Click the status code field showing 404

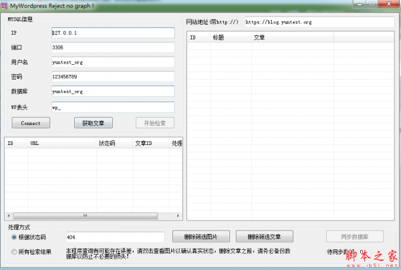pyautogui.click(x=115, y=237)
